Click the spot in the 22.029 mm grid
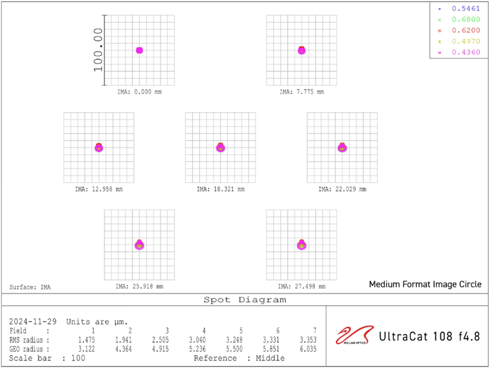The image size is (490, 368). point(342,147)
